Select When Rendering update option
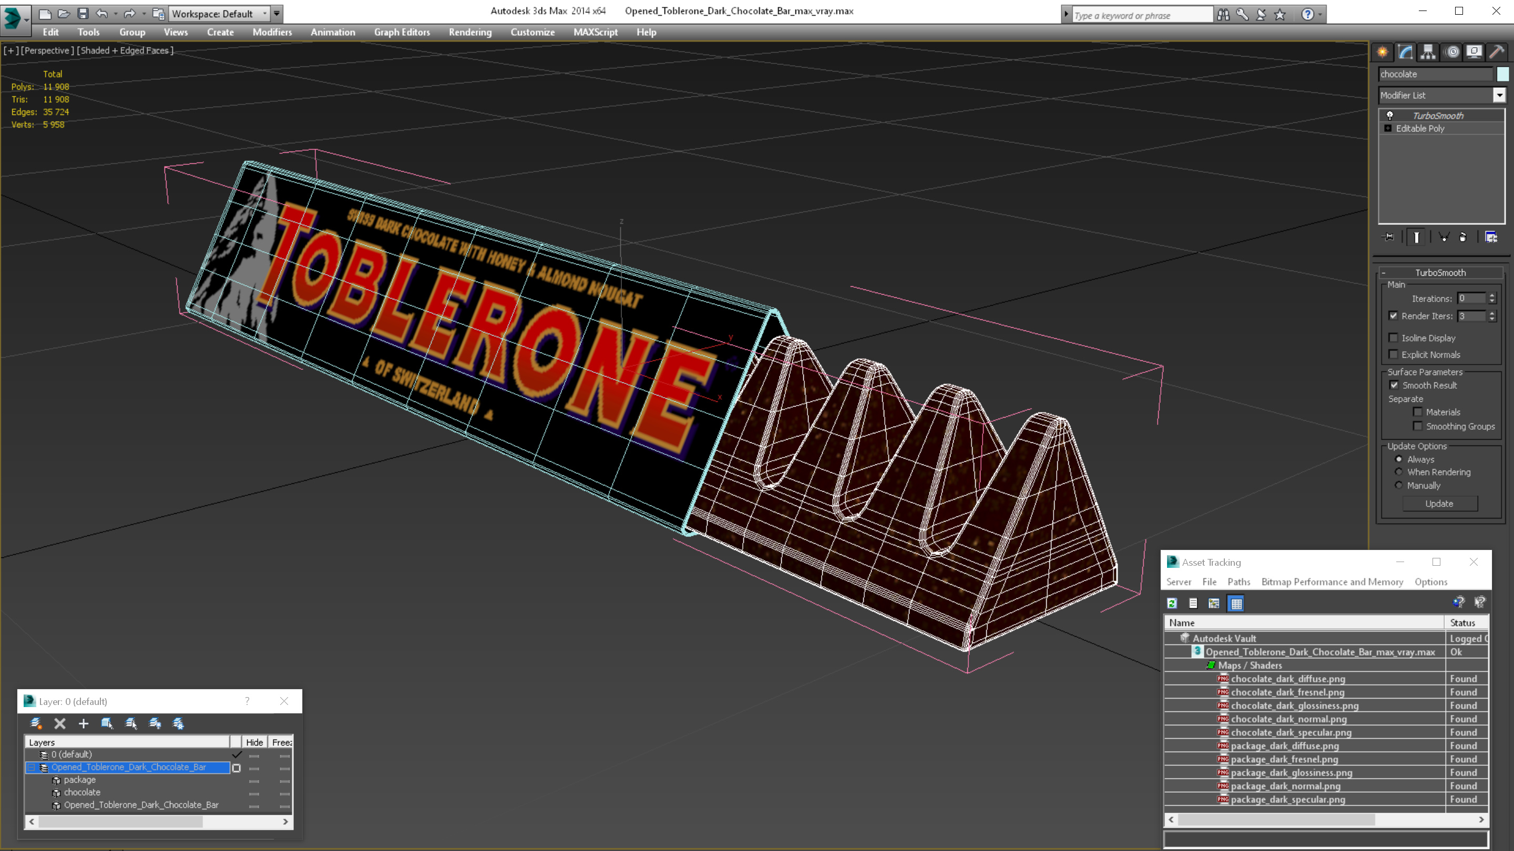Screen dimensions: 1514x851 coord(1399,472)
